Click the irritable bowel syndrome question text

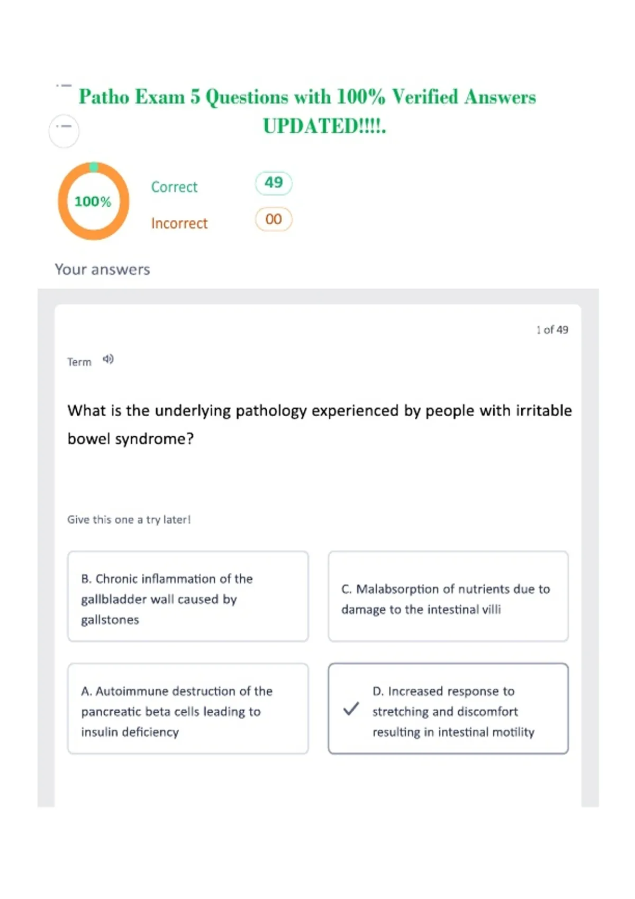(320, 424)
